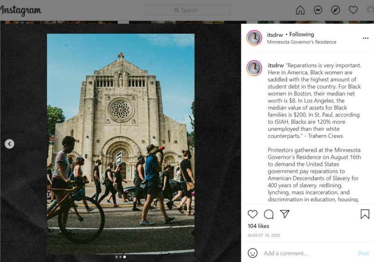The width and height of the screenshot is (374, 262).
Task: Click itsdrw avatar beside the caption
Action: point(254,68)
